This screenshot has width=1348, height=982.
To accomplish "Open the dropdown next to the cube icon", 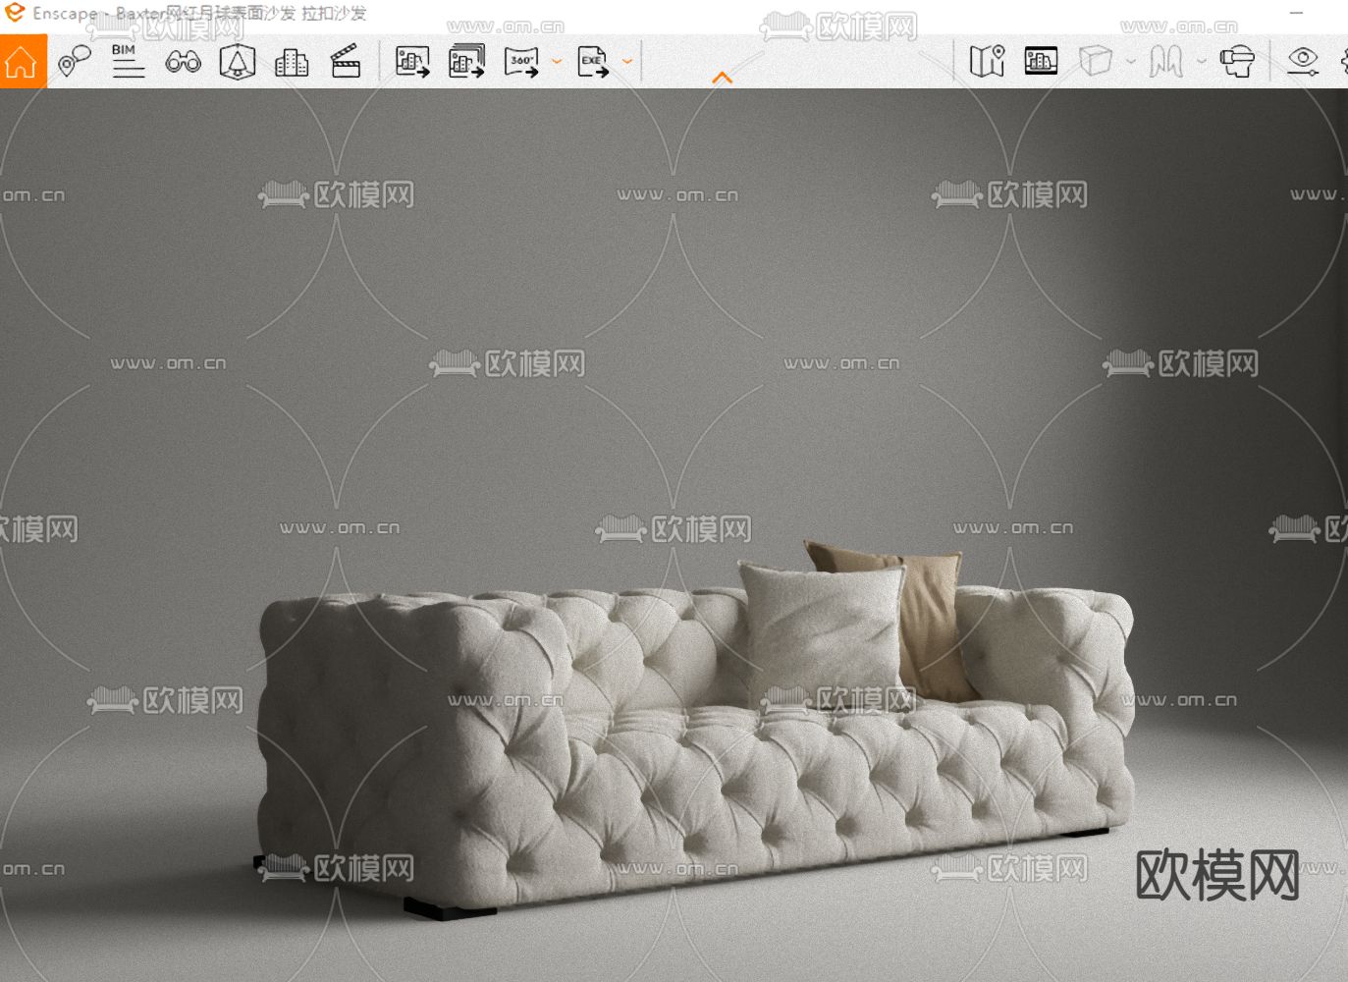I will coord(1131,62).
